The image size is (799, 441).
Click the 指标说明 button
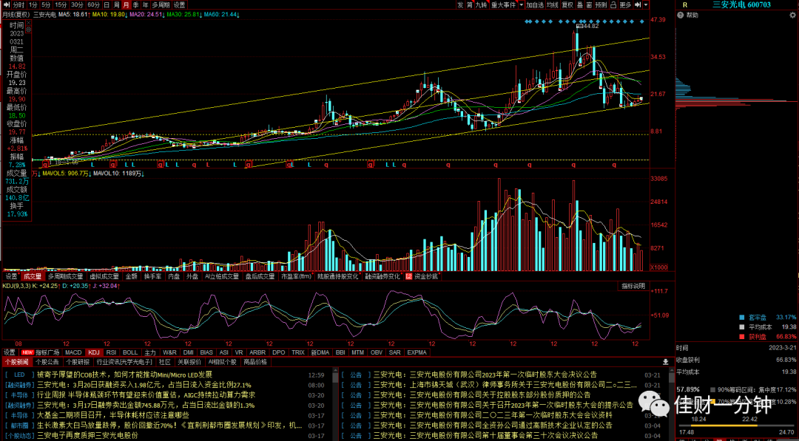[x=633, y=287]
